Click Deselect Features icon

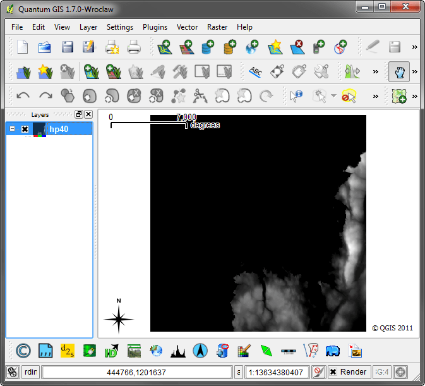349,96
